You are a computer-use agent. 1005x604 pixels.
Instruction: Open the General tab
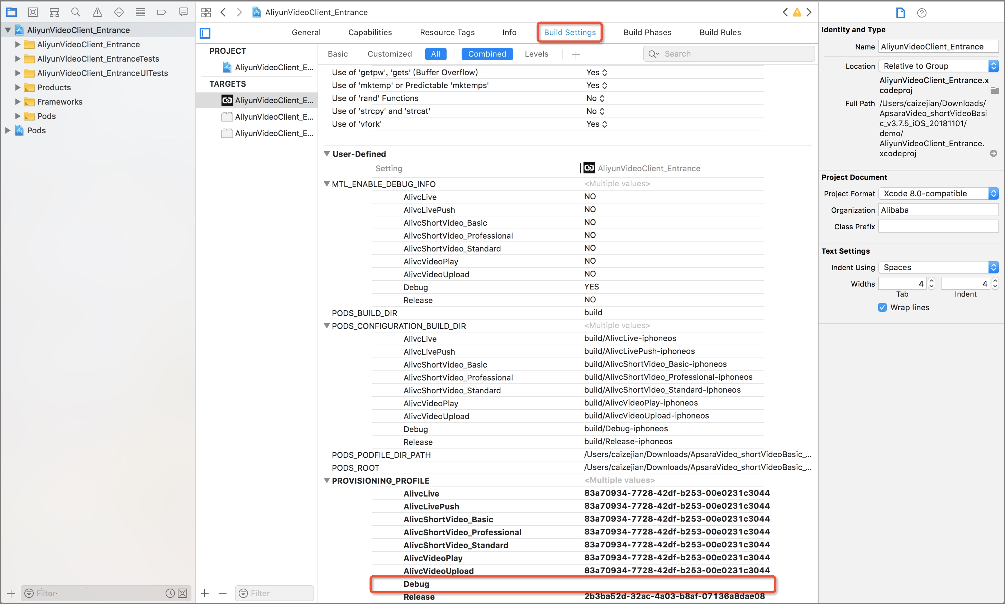(x=306, y=32)
